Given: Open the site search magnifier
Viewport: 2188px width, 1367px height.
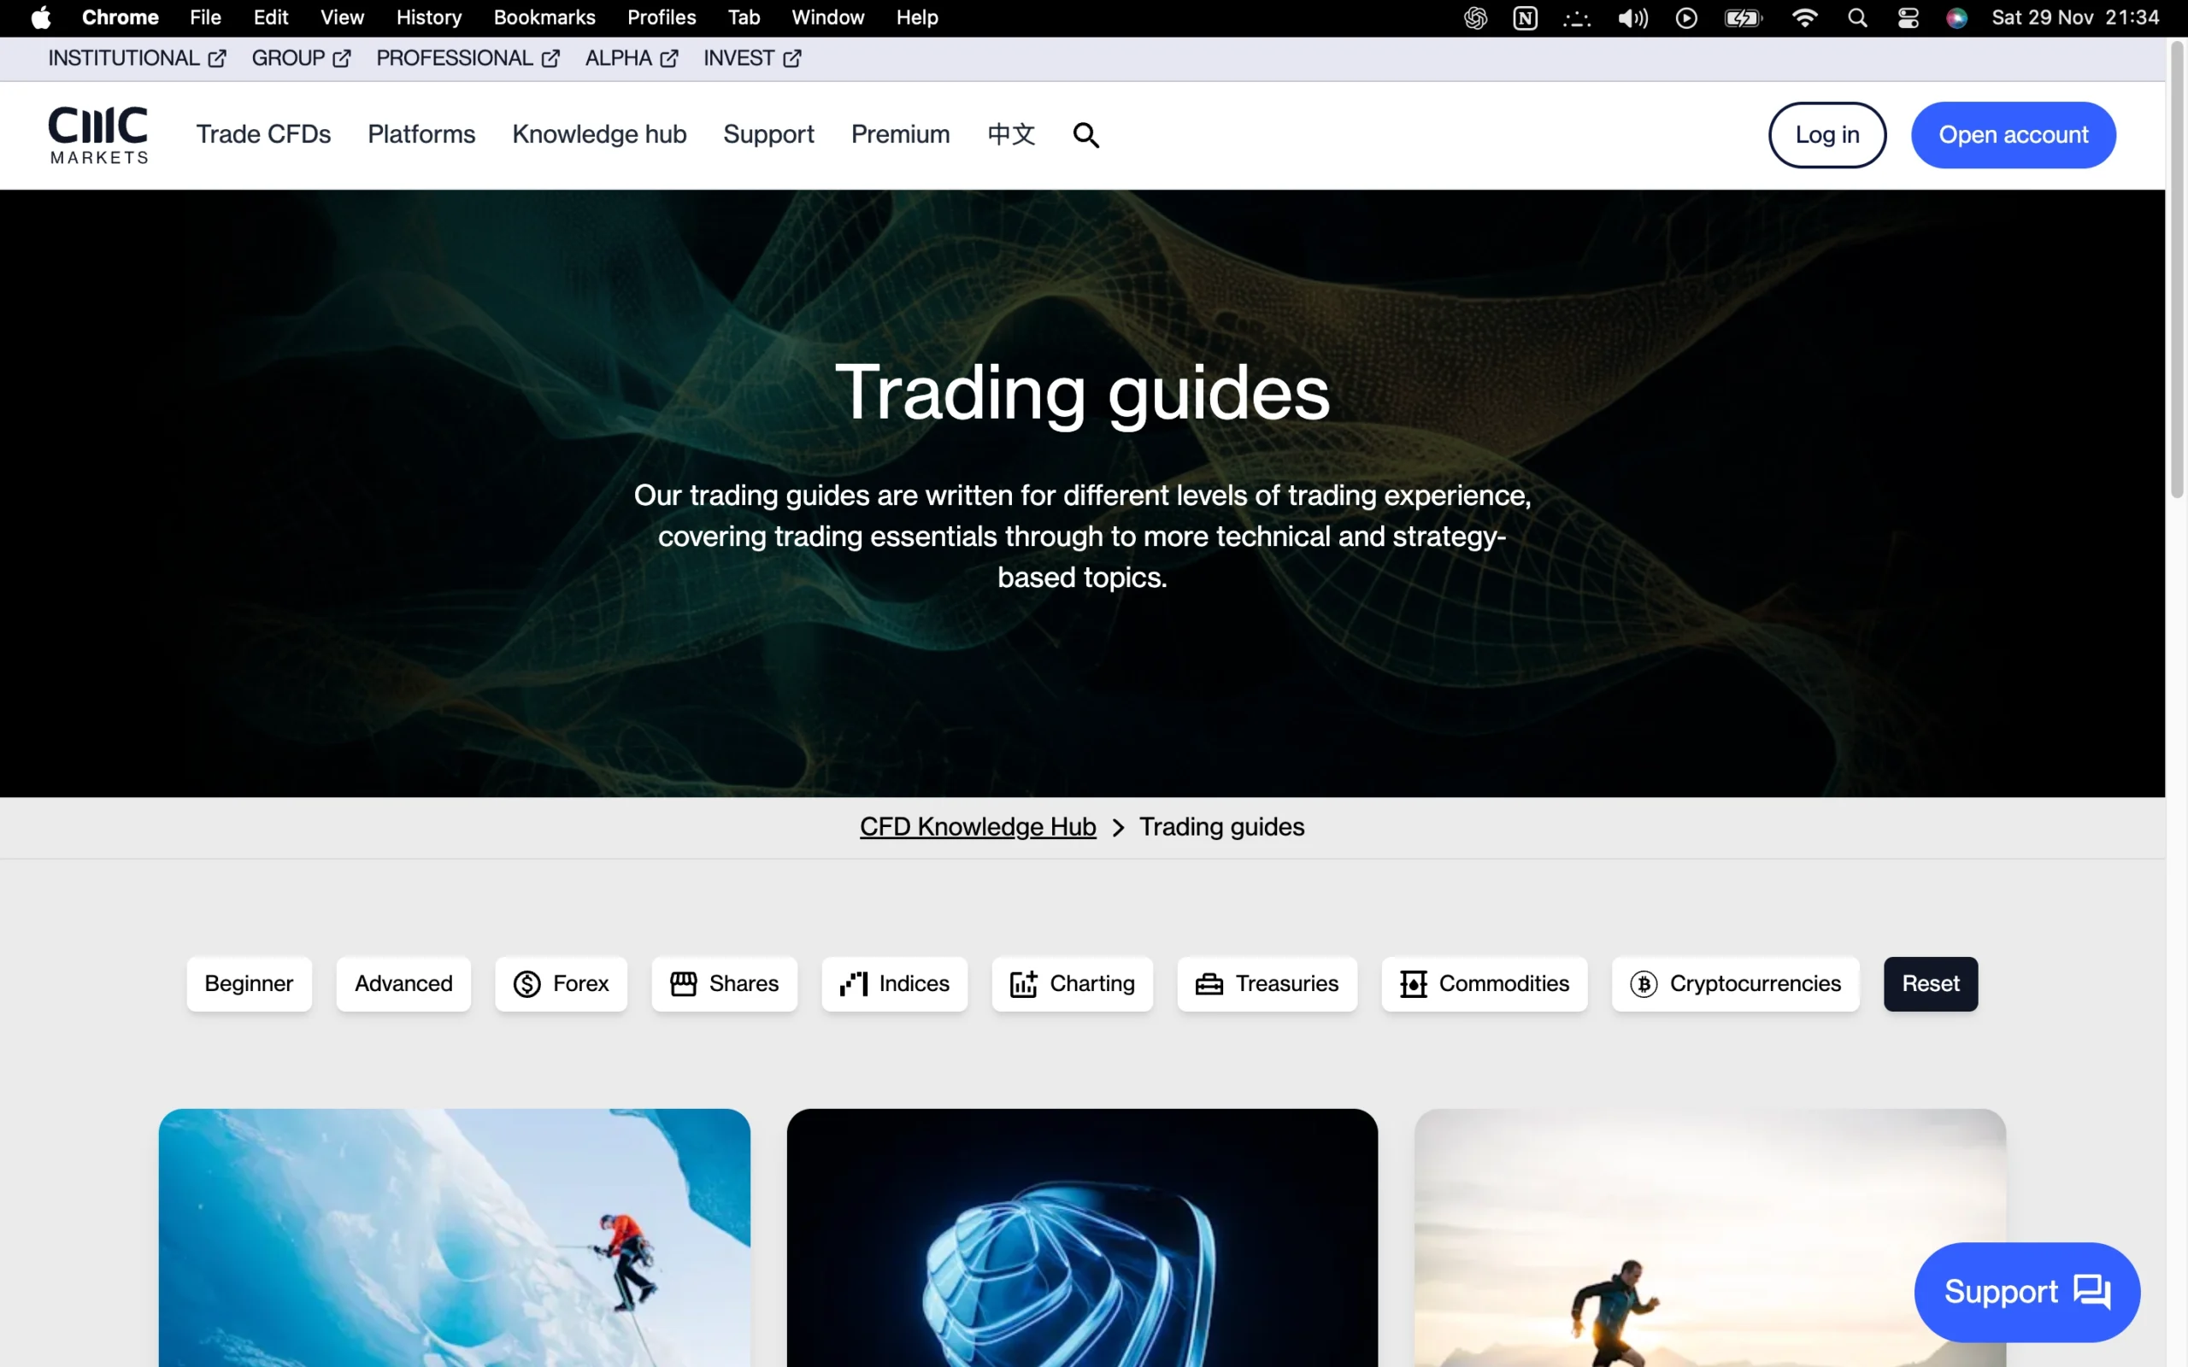Looking at the screenshot, I should pos(1084,134).
